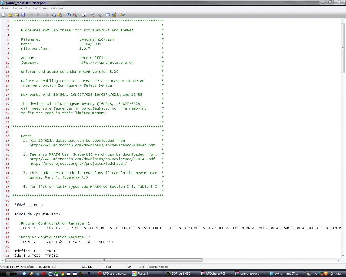Launch Opera from the quick launch bar

pos(44,274)
